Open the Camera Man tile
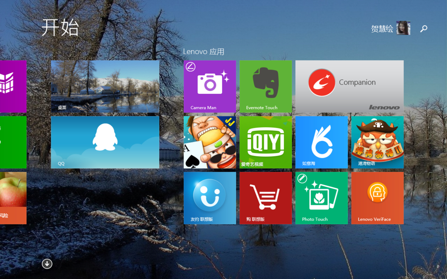 (x=210, y=86)
